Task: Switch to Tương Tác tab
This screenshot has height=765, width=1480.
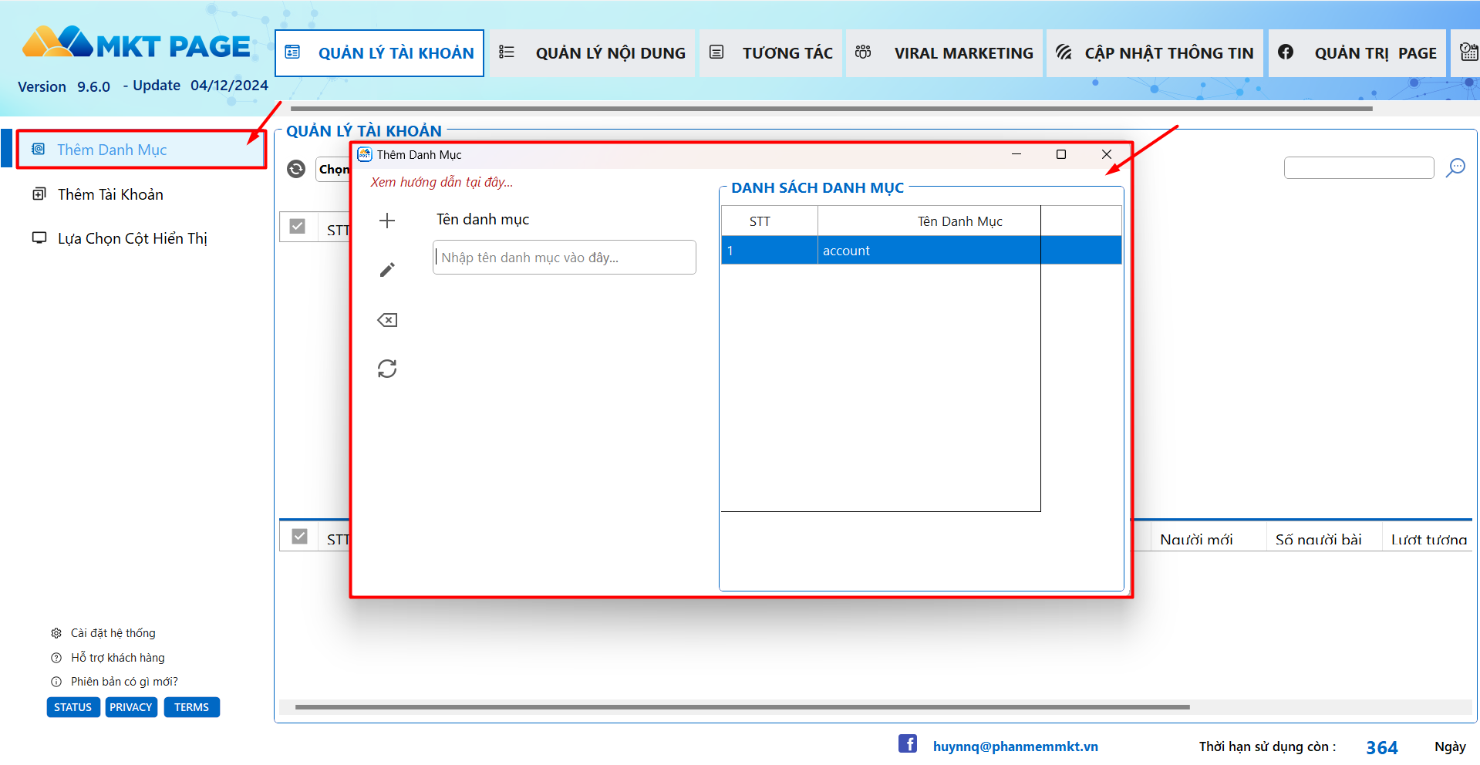Action: pyautogui.click(x=770, y=53)
